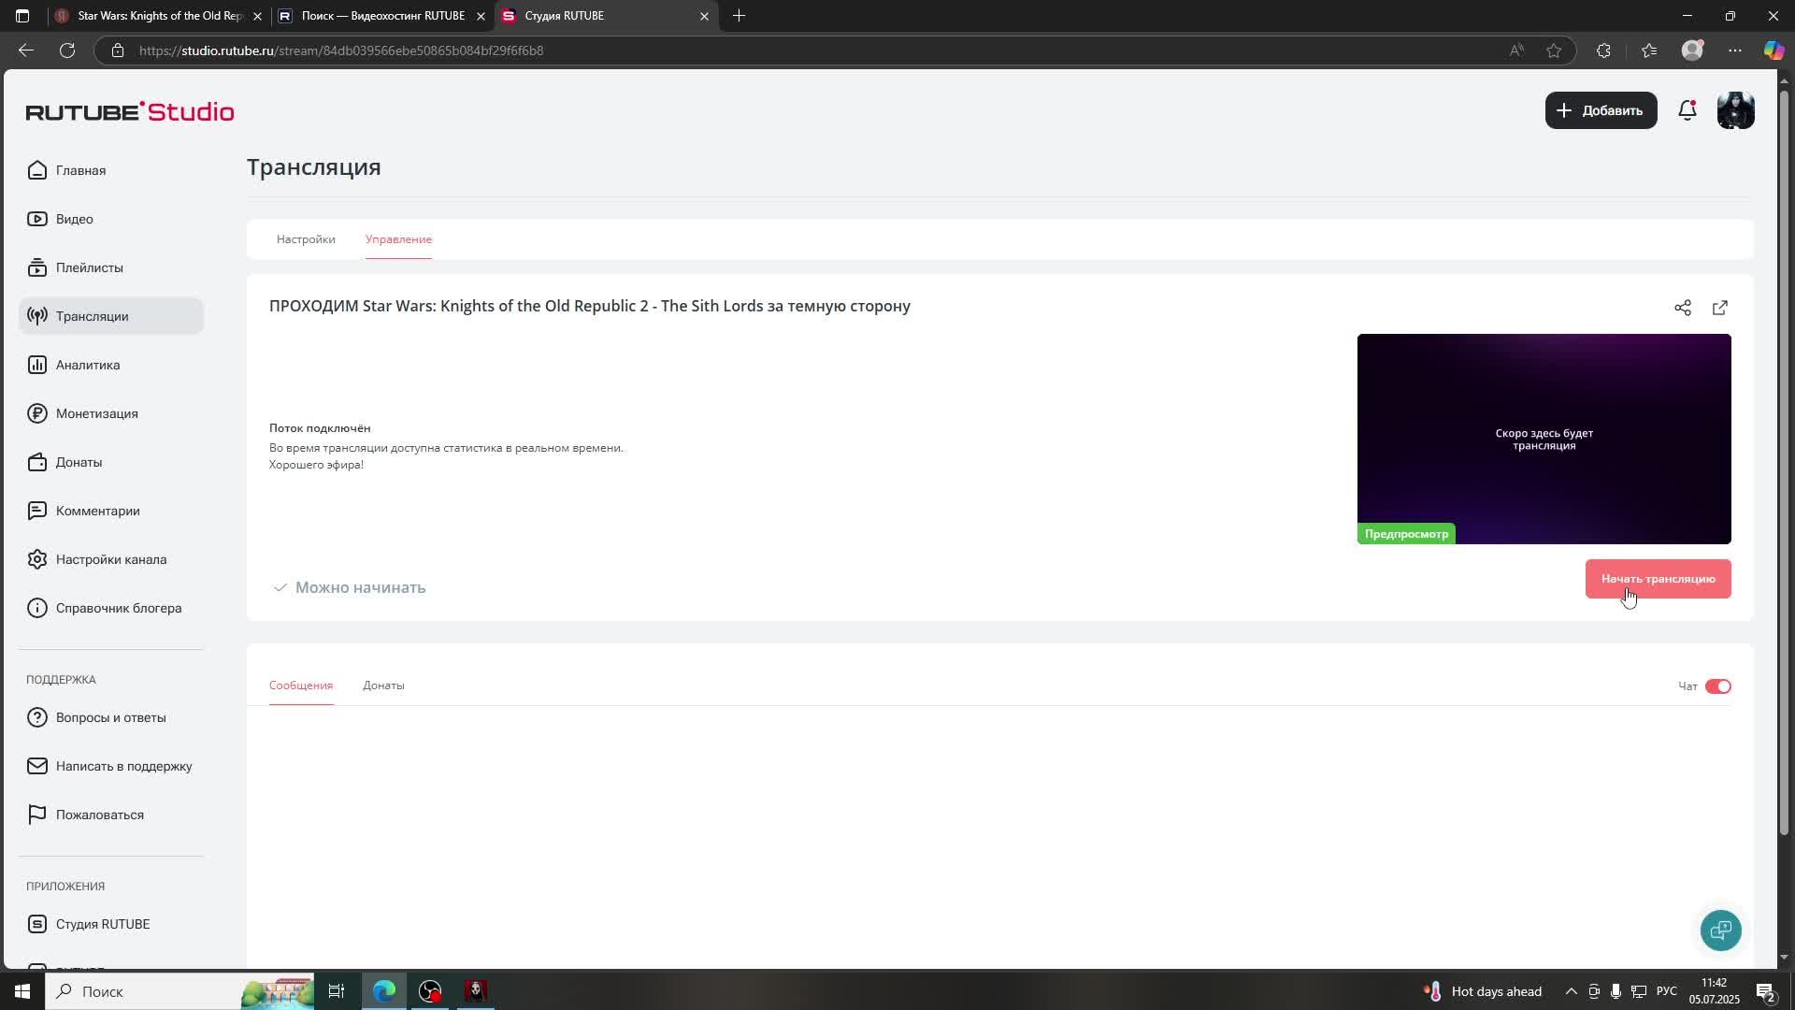Turn off the Чат toggle
1795x1010 pixels.
click(1717, 686)
